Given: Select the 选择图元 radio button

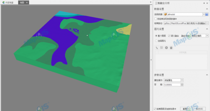Looking at the screenshot, I should 156,41.
